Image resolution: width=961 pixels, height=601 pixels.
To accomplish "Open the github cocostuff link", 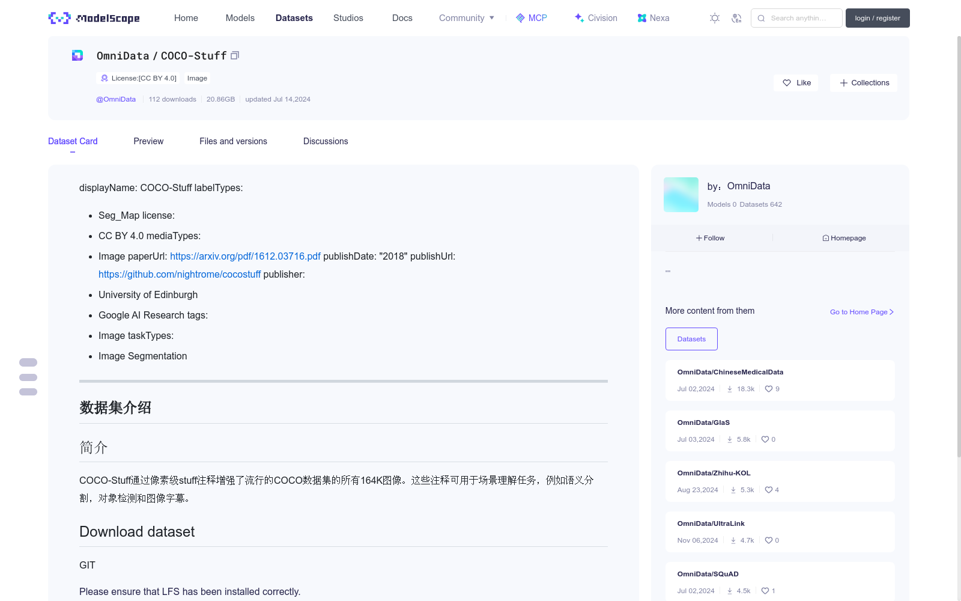I will pos(180,274).
